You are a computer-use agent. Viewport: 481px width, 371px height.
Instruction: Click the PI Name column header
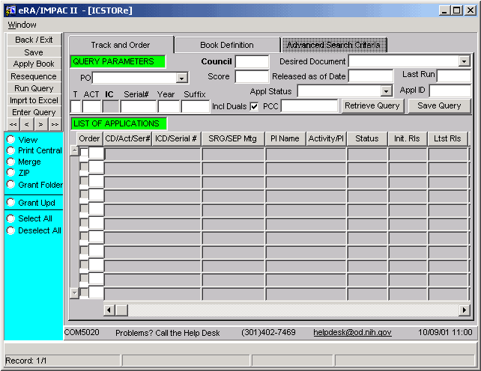coord(285,139)
